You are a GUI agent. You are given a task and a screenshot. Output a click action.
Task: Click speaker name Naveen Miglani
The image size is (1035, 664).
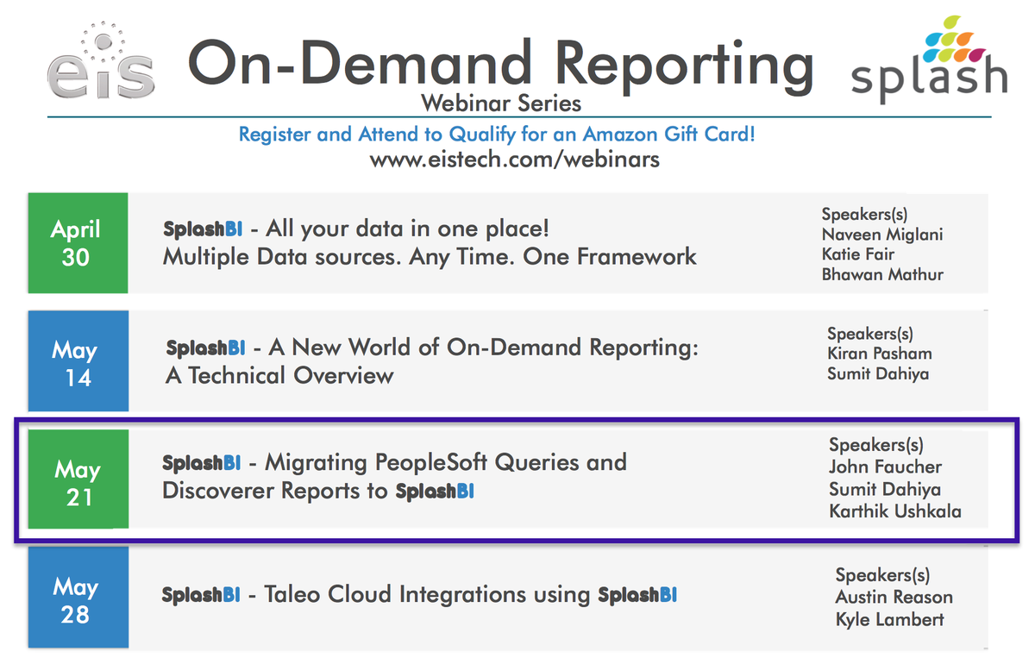[x=882, y=235]
